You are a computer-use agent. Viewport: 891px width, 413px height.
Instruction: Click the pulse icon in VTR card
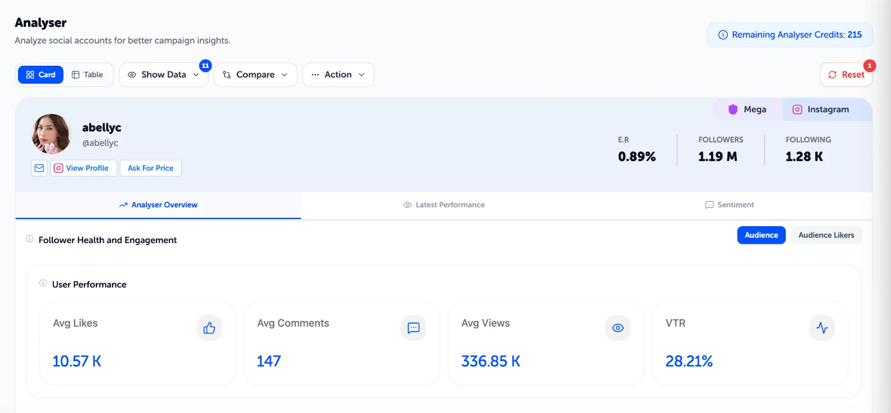tap(822, 328)
